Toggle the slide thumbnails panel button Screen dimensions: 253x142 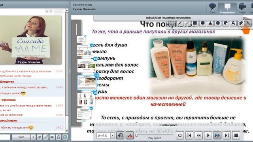pyautogui.click(x=120, y=135)
